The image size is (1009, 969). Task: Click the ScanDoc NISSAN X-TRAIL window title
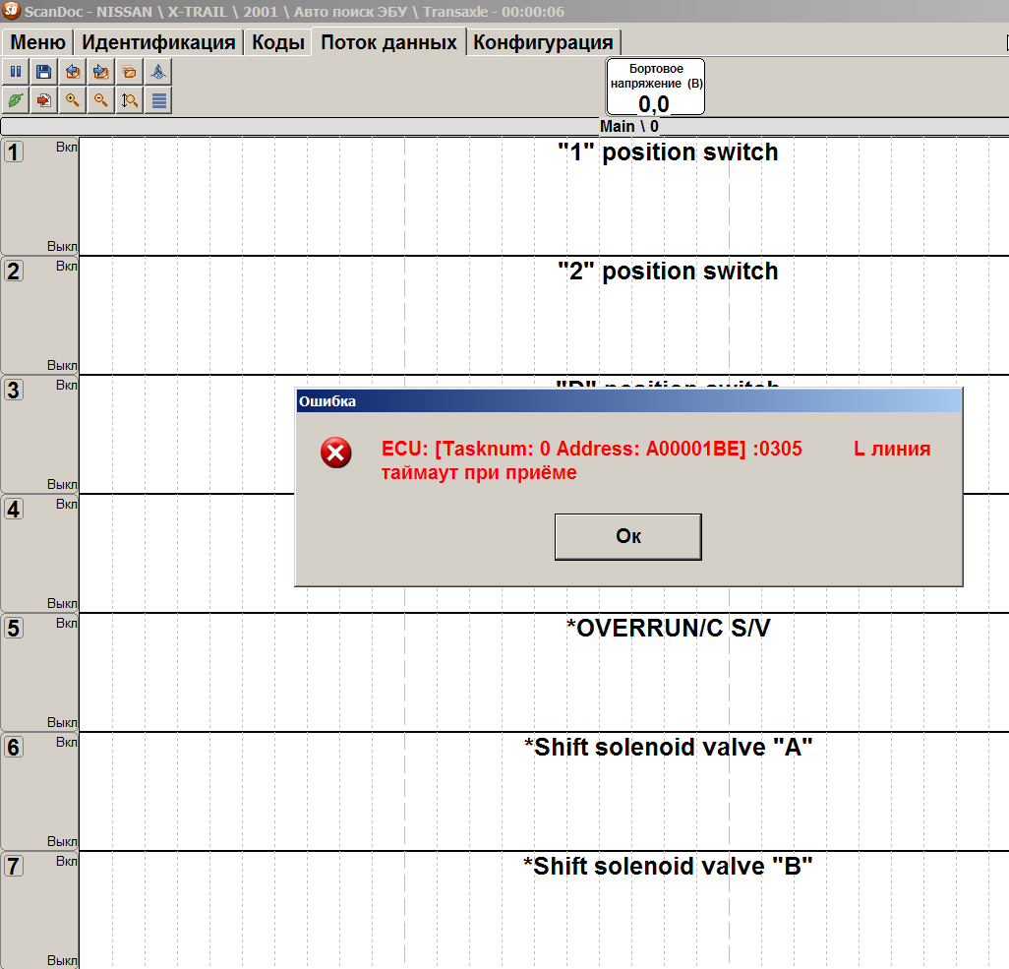pos(294,12)
